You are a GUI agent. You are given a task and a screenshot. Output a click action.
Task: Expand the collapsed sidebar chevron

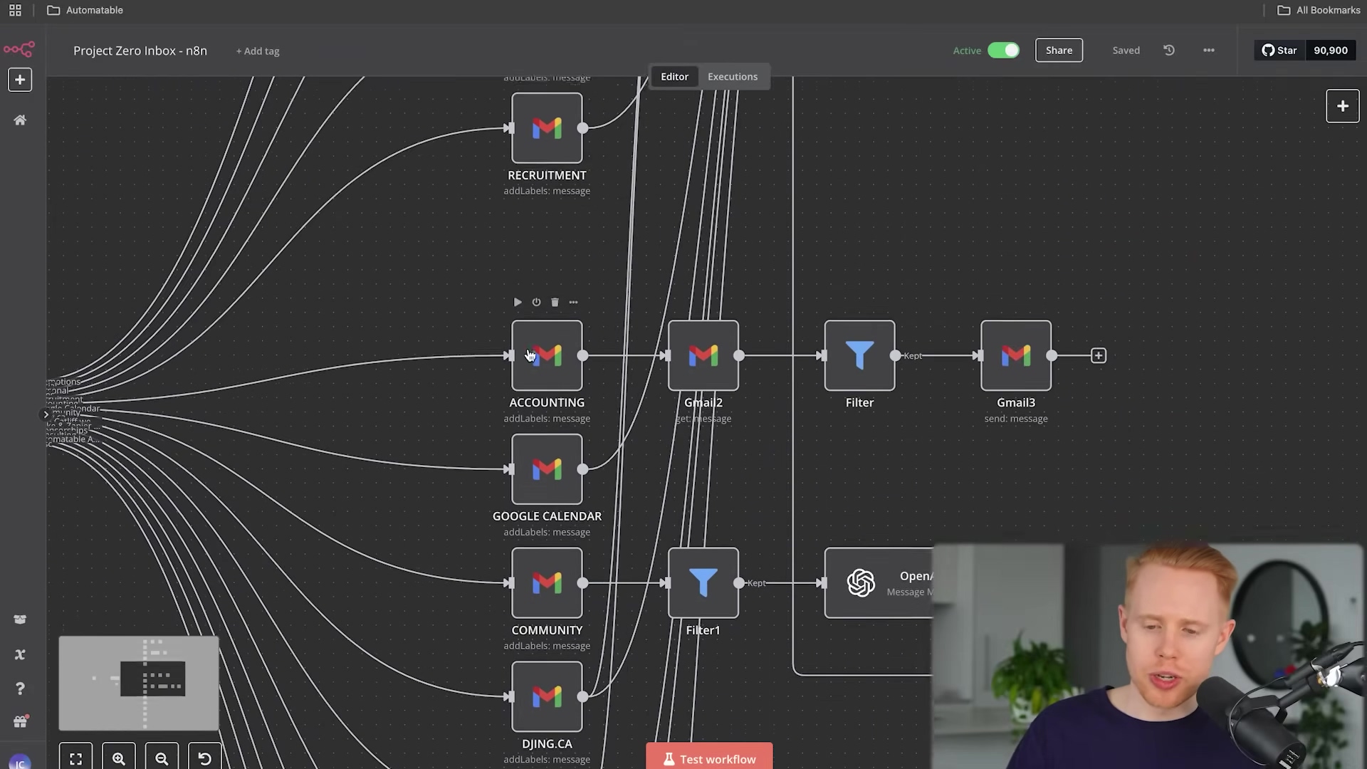point(46,414)
